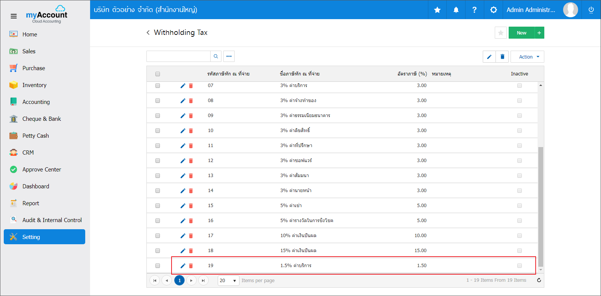Select the checkbox for row 09
Screen dimensions: 601x296
click(x=158, y=116)
